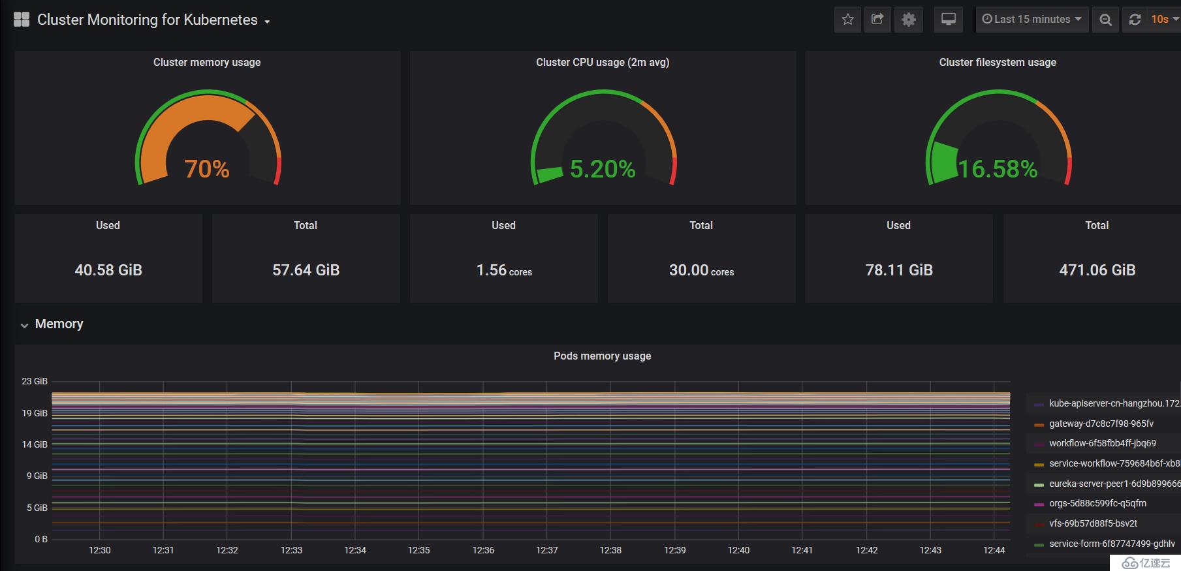The image size is (1181, 571).
Task: Click the Cluster memory usage panel title
Action: pos(207,62)
